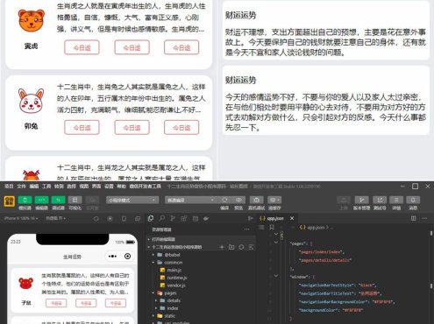Open the 编辑 menu
This screenshot has height=324, width=434.
click(x=34, y=187)
